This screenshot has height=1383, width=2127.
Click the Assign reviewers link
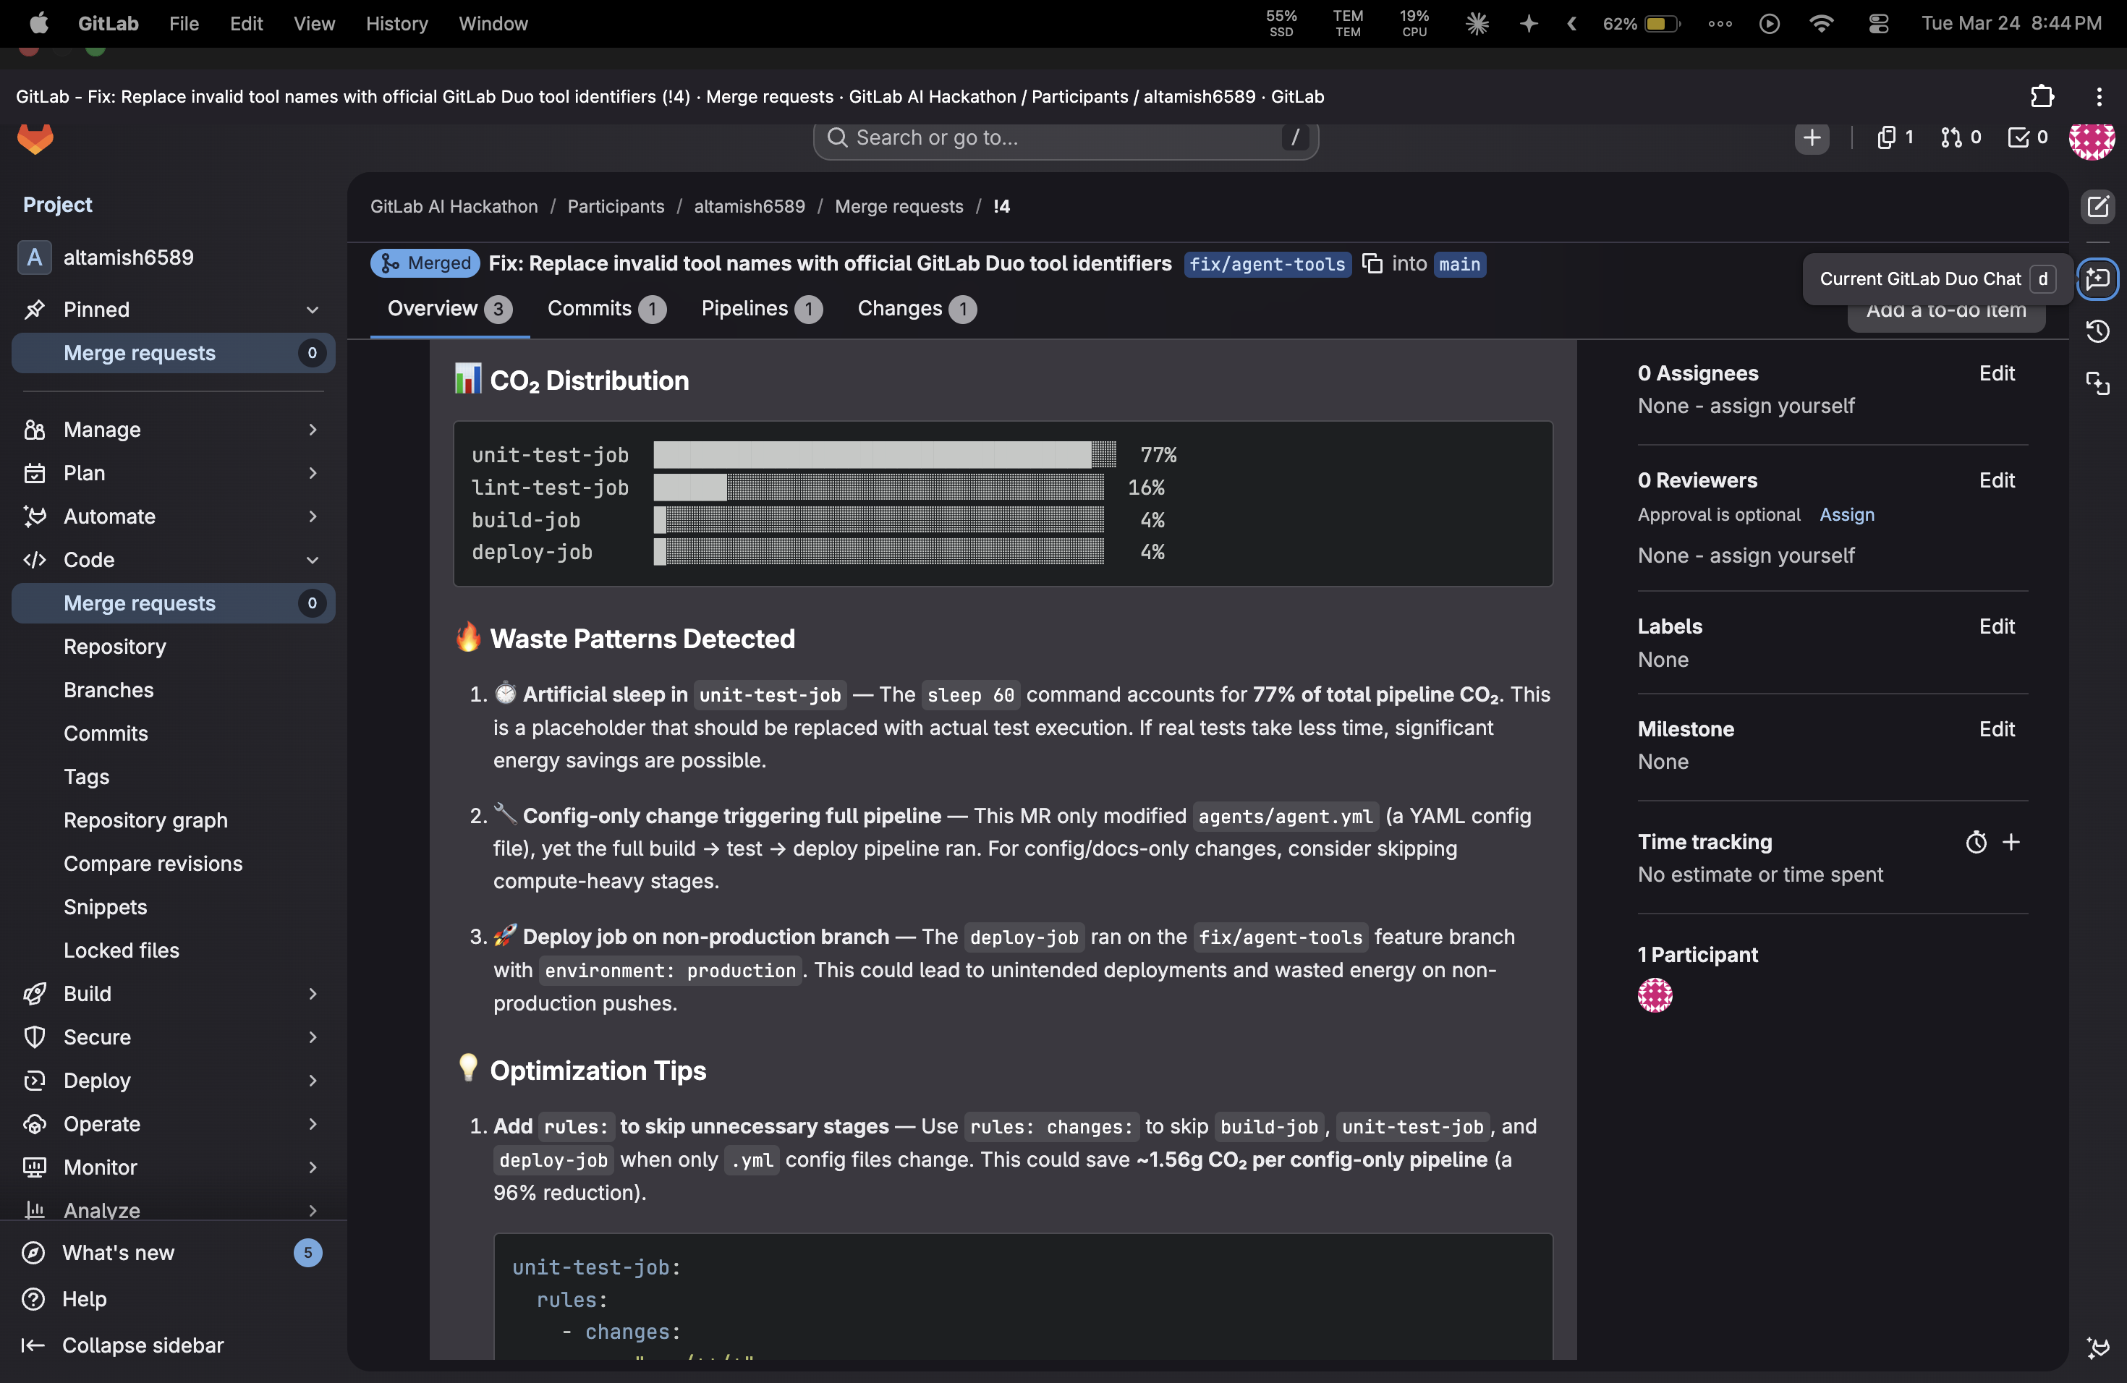pos(1846,514)
